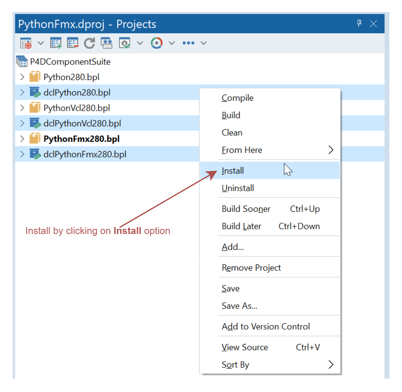The image size is (402, 392).
Task: Pin the Projects panel
Action: 359,24
